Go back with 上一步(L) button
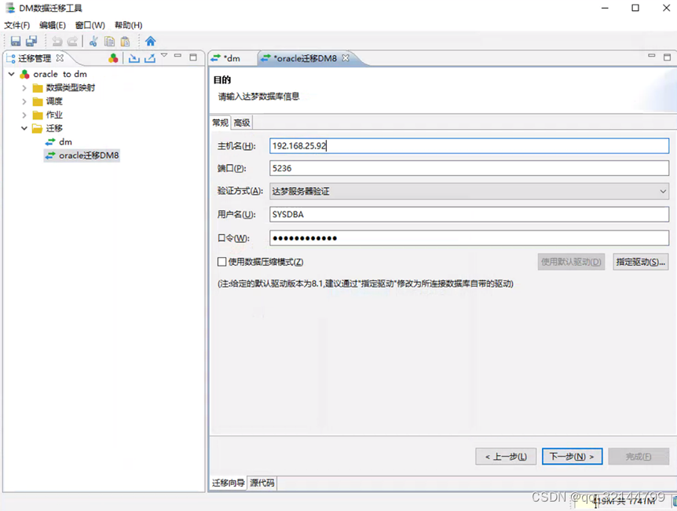The width and height of the screenshot is (677, 511). coord(506,457)
